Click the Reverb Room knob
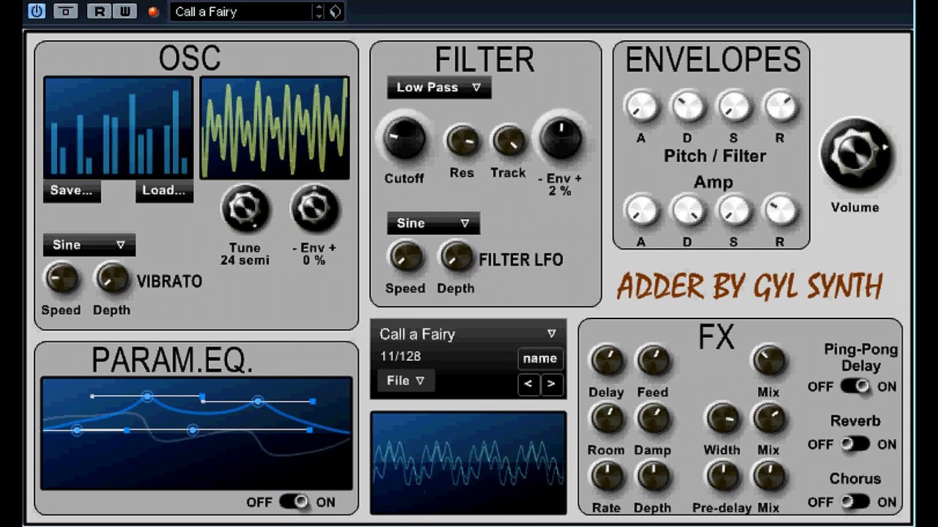This screenshot has width=938, height=527. (606, 419)
